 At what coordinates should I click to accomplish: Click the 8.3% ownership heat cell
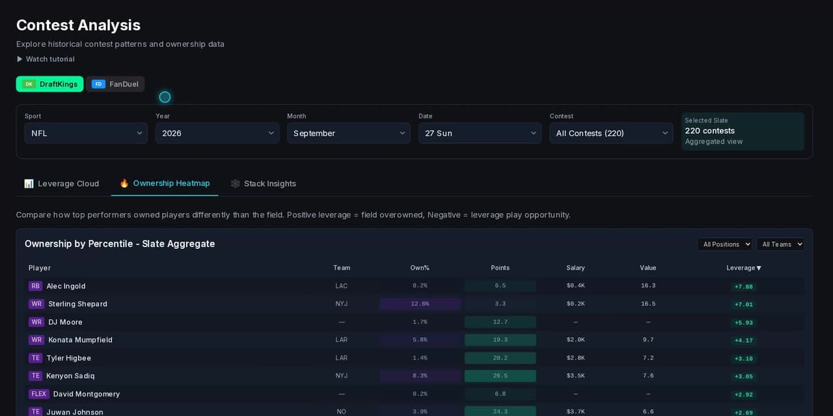coord(420,376)
